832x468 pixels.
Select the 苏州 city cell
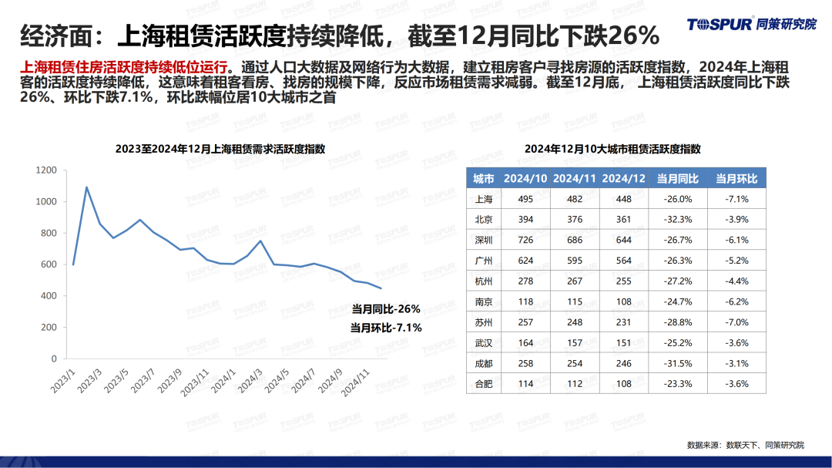click(x=483, y=322)
